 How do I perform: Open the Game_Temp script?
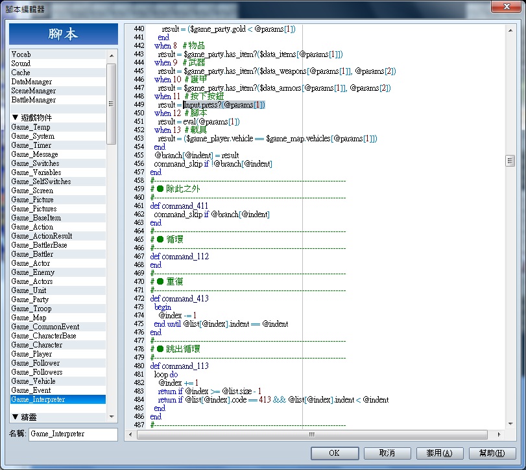58,127
